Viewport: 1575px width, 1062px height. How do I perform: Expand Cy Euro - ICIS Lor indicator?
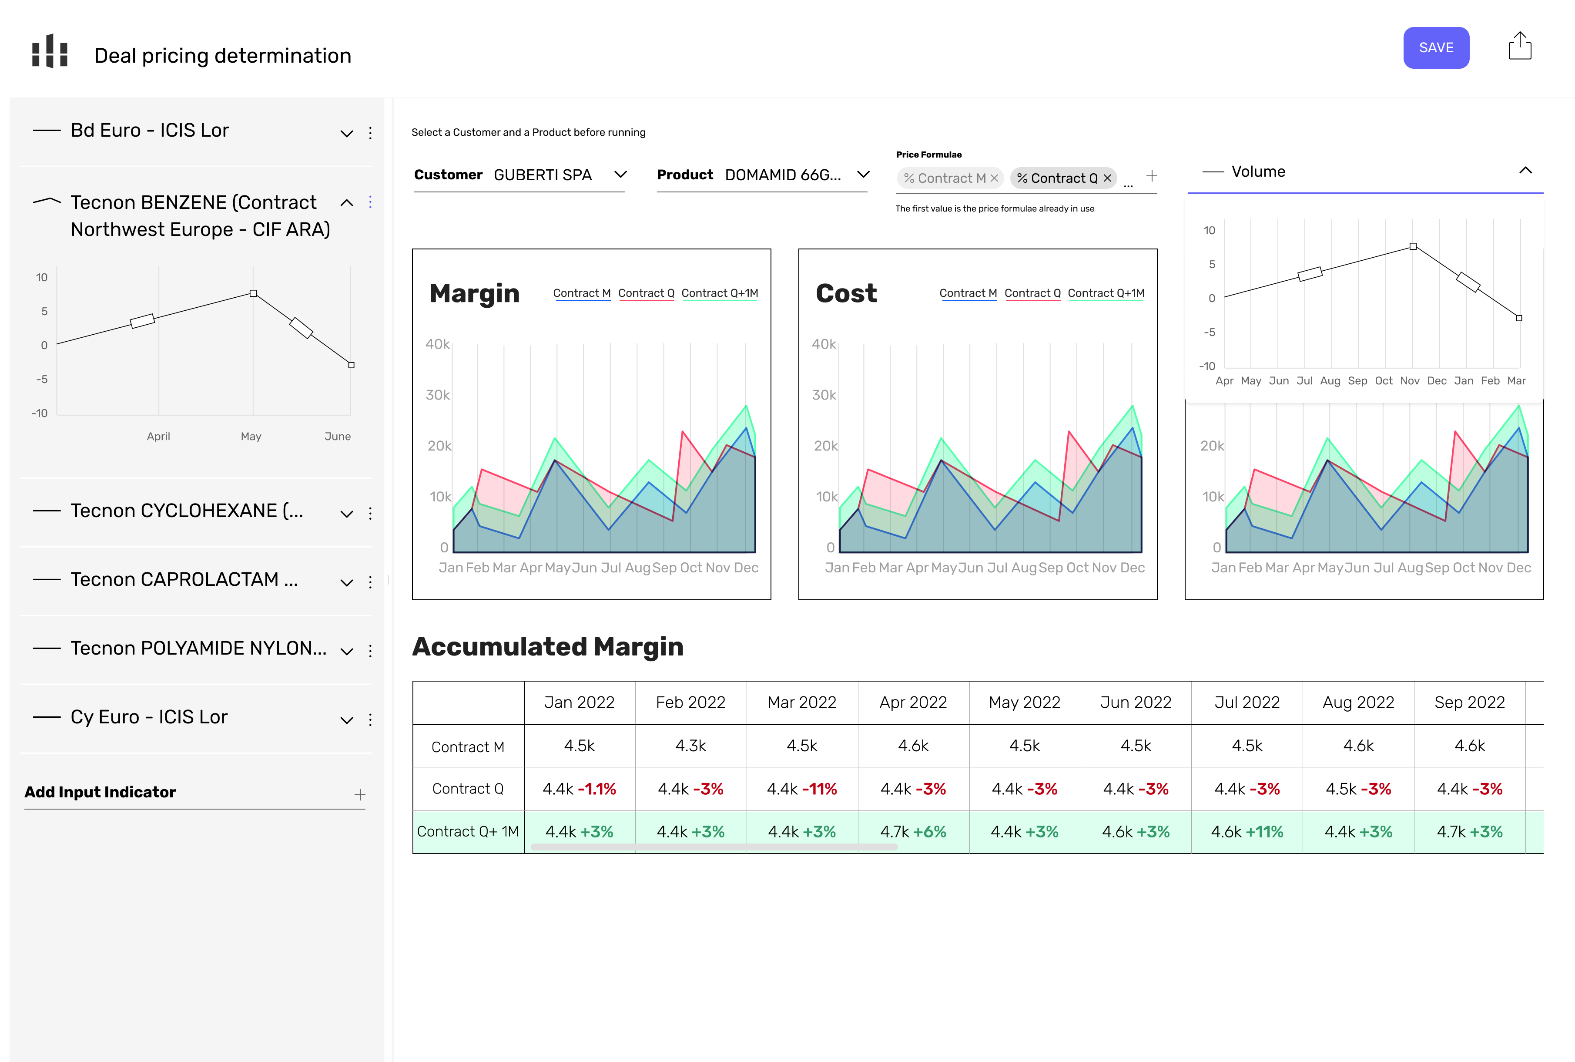(x=346, y=720)
